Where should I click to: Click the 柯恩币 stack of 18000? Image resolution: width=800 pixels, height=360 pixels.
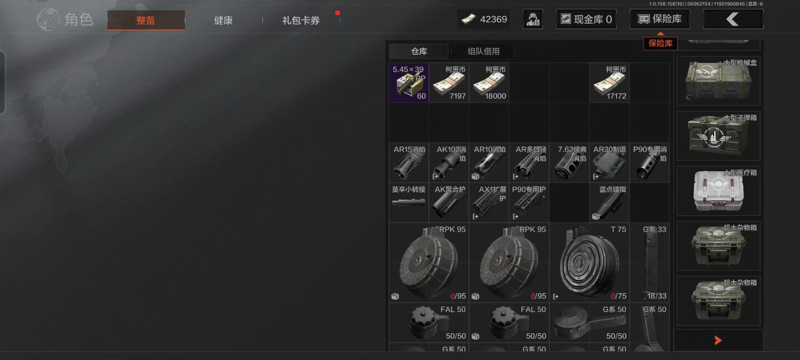pyautogui.click(x=489, y=82)
